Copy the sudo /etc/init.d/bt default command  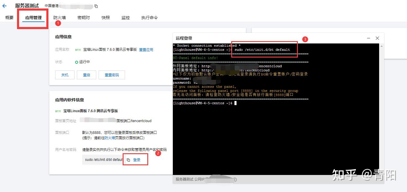coord(128,160)
